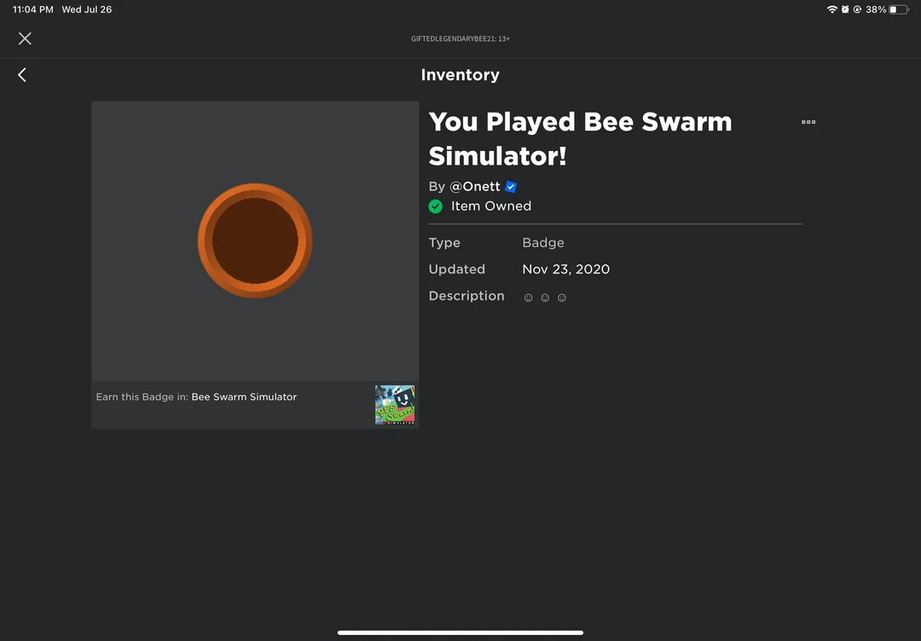Go back using the left chevron
Viewport: 921px width, 641px height.
pos(22,75)
